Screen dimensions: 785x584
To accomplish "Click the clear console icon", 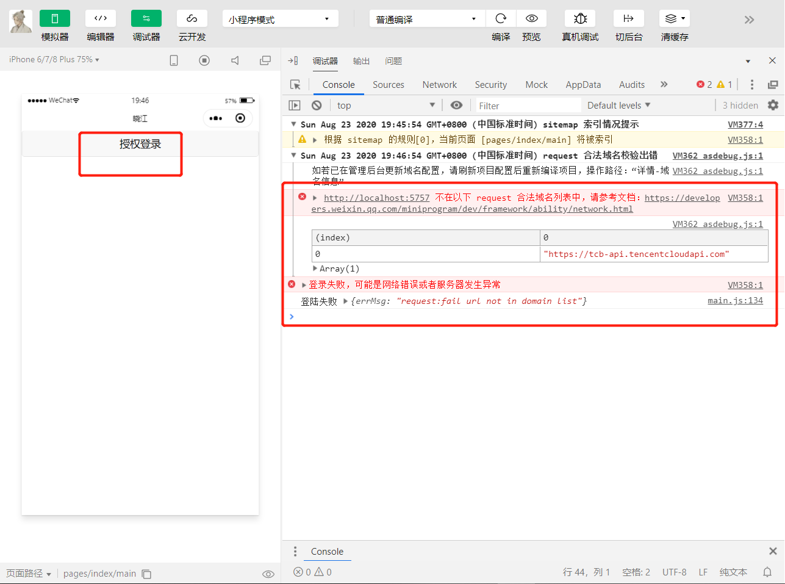I will [x=317, y=105].
